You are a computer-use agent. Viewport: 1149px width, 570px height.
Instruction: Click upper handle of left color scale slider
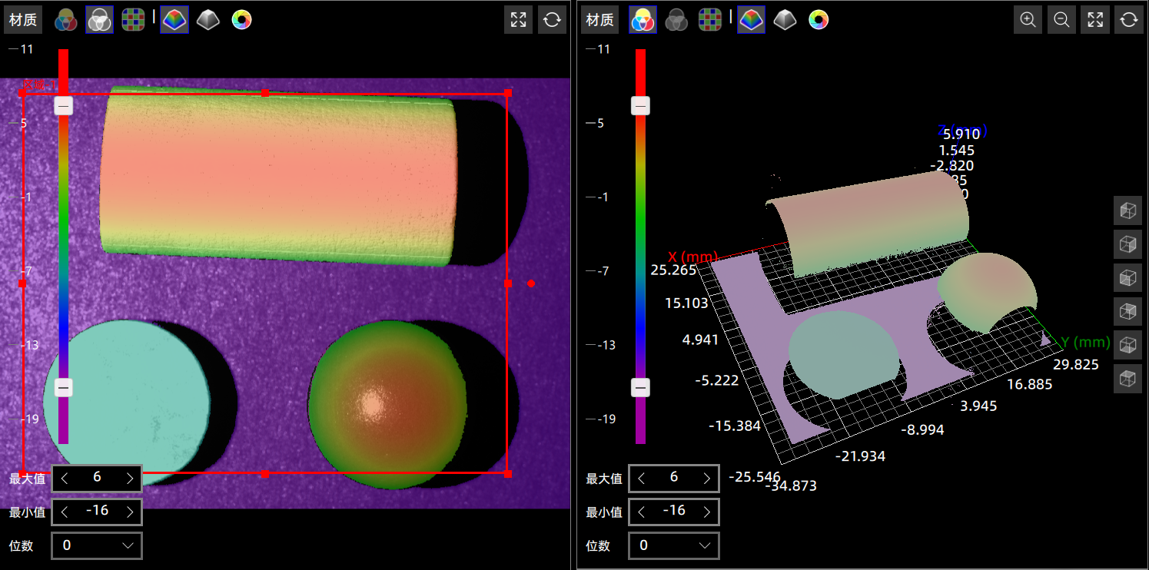pyautogui.click(x=64, y=106)
